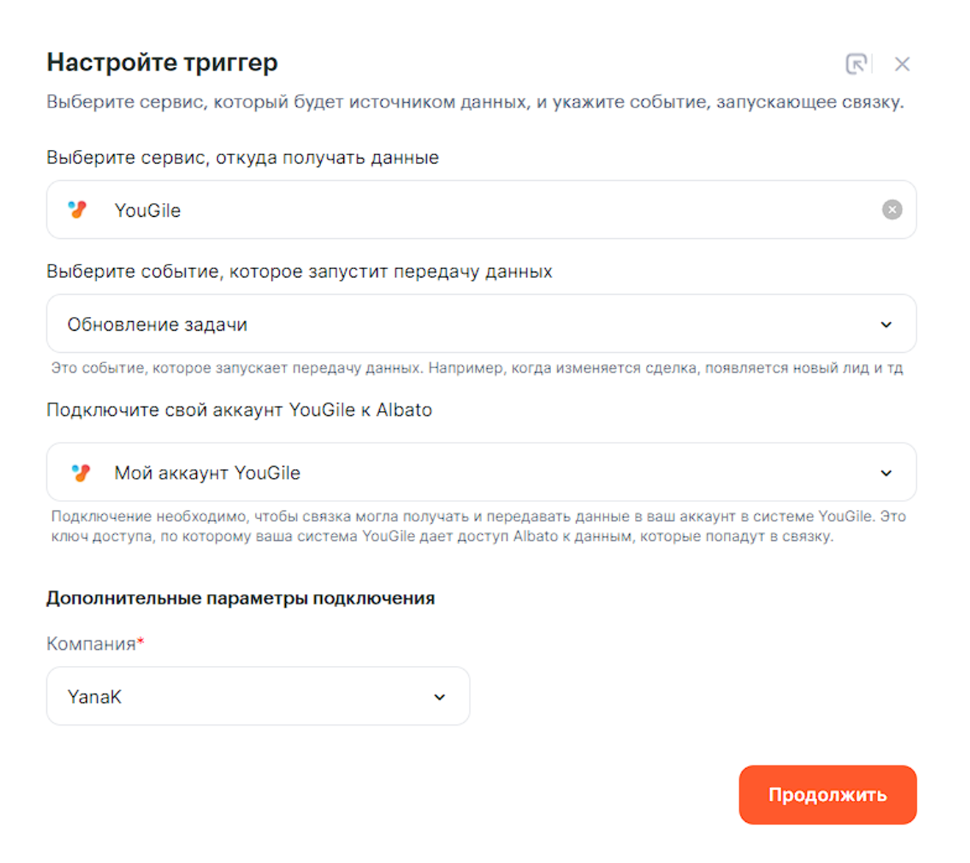Click the YouGile logo in service field
970x863 pixels.
coord(78,210)
